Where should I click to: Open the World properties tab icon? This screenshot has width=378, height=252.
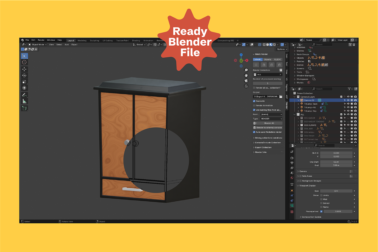[292, 178]
